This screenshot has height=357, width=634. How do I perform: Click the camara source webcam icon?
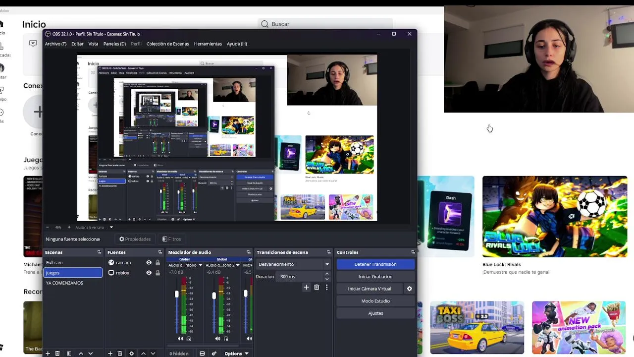[111, 263]
